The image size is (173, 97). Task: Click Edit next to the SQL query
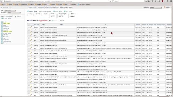62,21
